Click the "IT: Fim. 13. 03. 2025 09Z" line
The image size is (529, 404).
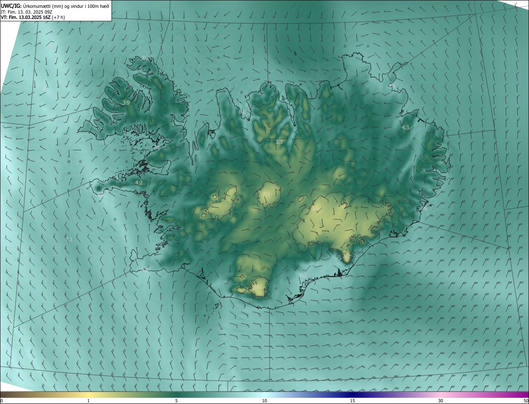pos(26,12)
